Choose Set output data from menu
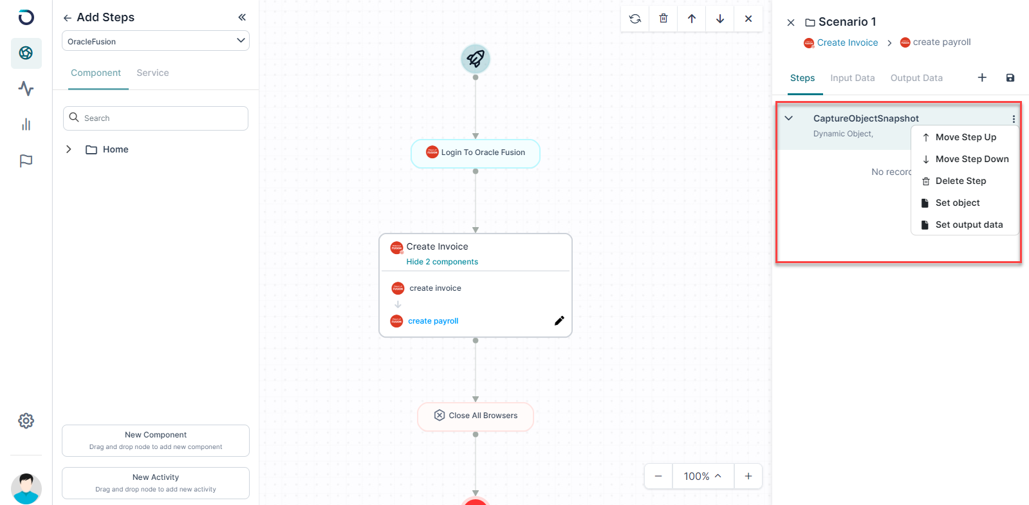The width and height of the screenshot is (1029, 505). (x=965, y=225)
